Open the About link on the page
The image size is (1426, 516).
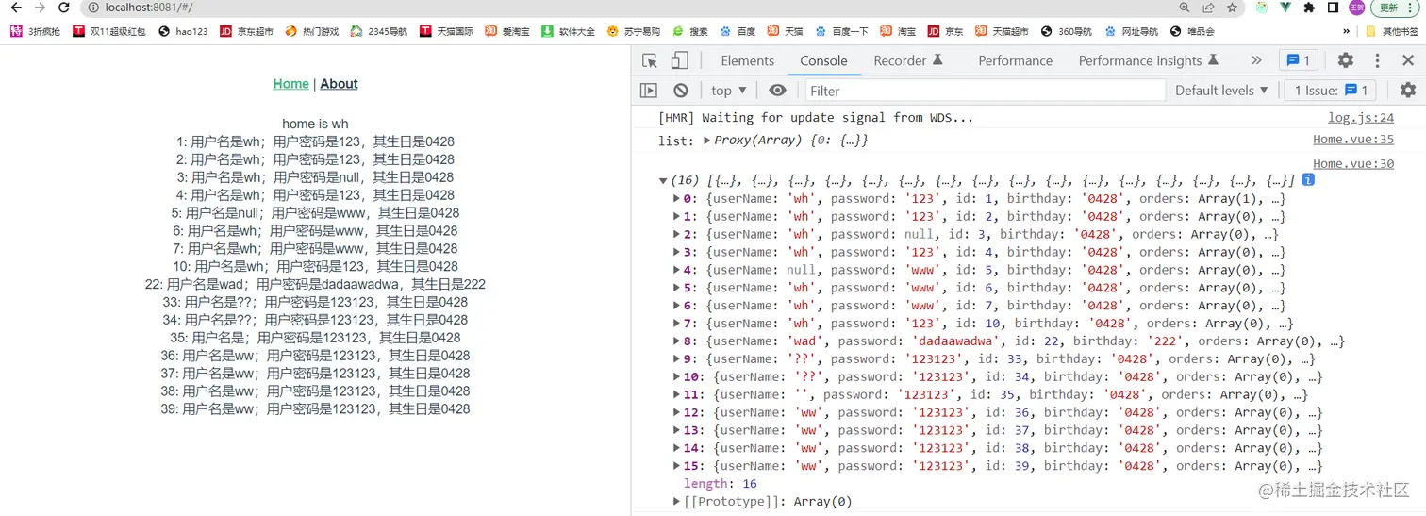pyautogui.click(x=339, y=83)
